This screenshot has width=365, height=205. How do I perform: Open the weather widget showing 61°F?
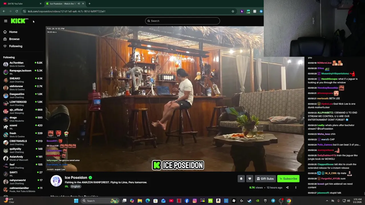coord(9,201)
